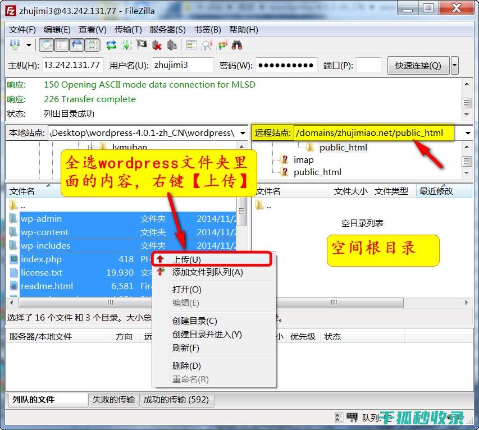Viewport: 479px width, 430px height.
Task: Open the Site Manager dropdown arrow
Action: click(x=29, y=45)
